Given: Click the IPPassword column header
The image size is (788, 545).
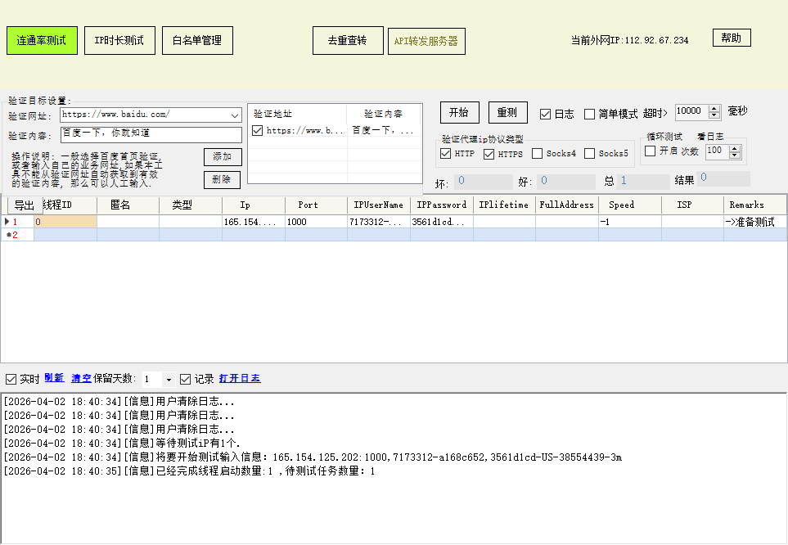Looking at the screenshot, I should tap(441, 205).
